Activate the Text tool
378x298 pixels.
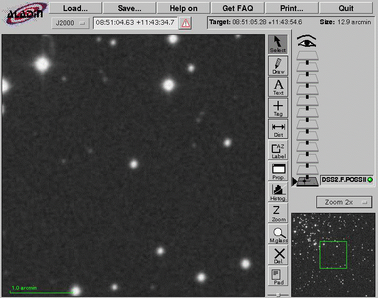tap(278, 87)
